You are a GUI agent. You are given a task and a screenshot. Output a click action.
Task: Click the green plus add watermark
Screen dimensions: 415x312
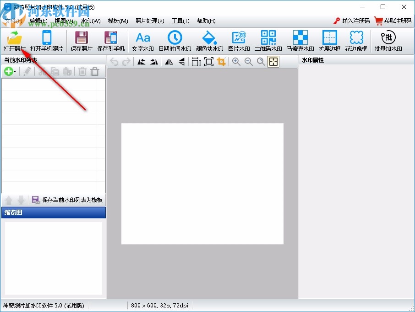[8, 71]
